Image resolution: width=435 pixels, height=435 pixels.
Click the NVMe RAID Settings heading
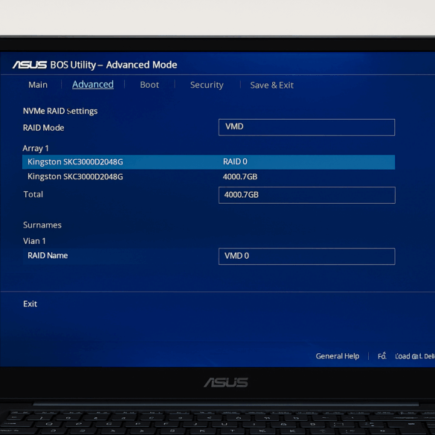coord(60,111)
